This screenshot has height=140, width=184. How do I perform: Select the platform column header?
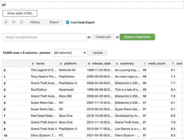(71, 63)
